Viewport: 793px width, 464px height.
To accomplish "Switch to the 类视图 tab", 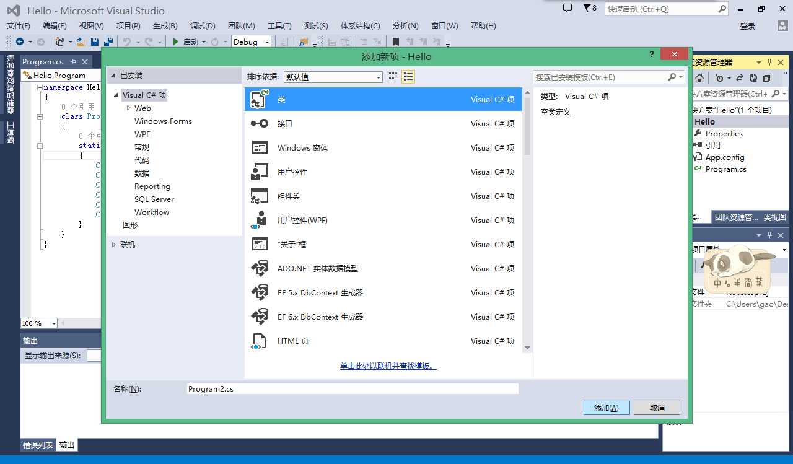I will (x=774, y=217).
